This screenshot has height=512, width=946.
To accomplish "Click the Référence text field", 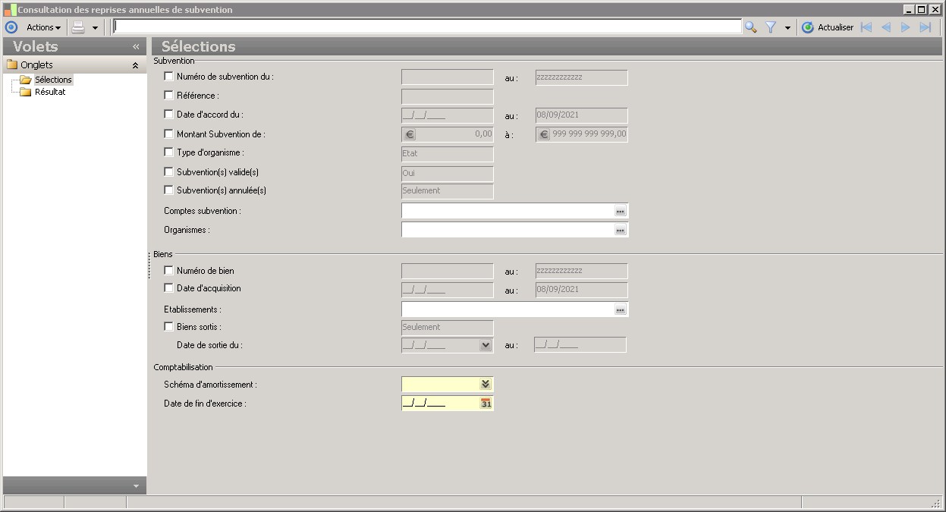I will (x=447, y=96).
